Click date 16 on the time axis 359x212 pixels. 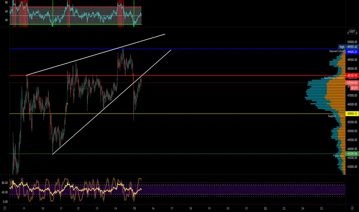[153, 208]
